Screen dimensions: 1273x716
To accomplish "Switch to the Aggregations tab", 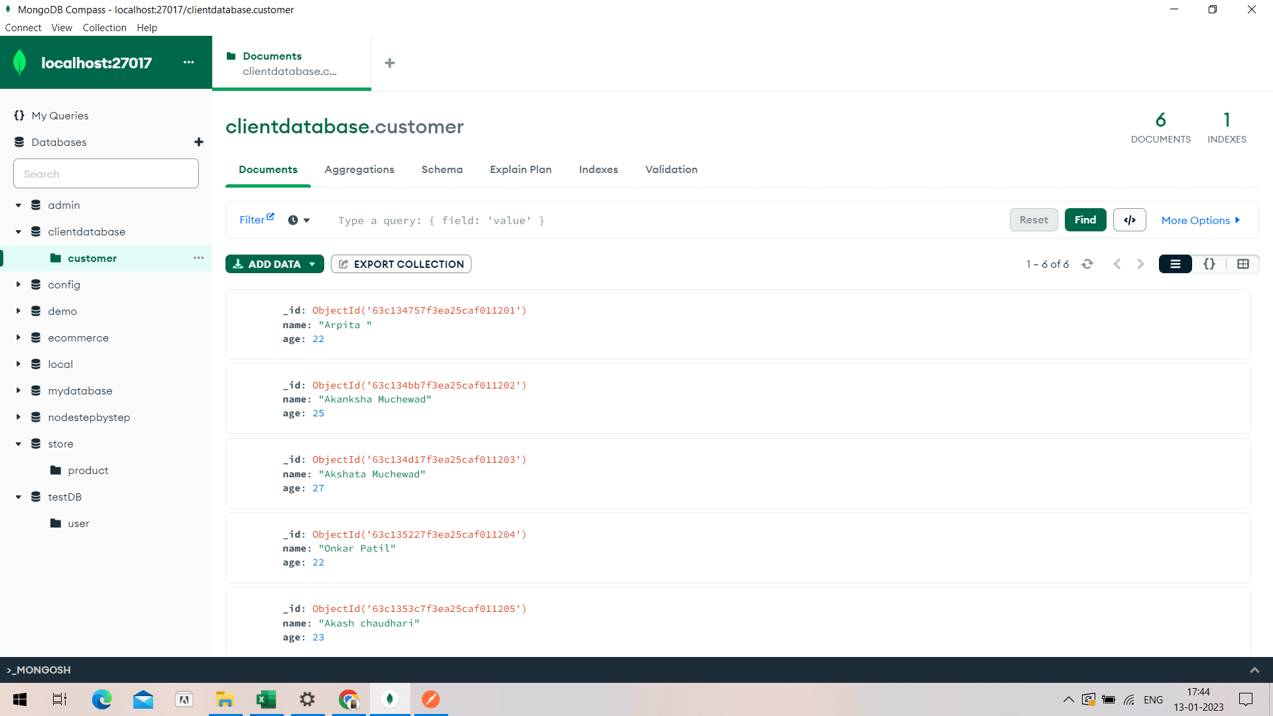I will tap(359, 170).
